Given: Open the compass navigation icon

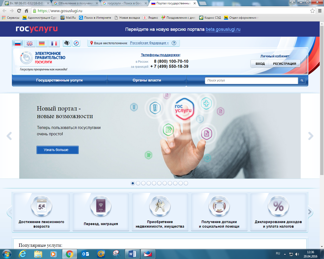Looking at the screenshot, I should click(76, 43).
